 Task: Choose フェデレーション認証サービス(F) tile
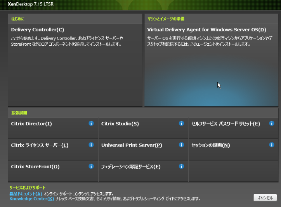click(x=143, y=171)
